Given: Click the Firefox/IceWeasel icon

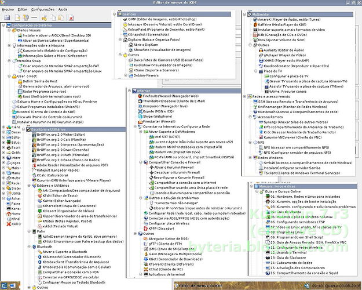Looking at the screenshot, I should click(x=140, y=96).
